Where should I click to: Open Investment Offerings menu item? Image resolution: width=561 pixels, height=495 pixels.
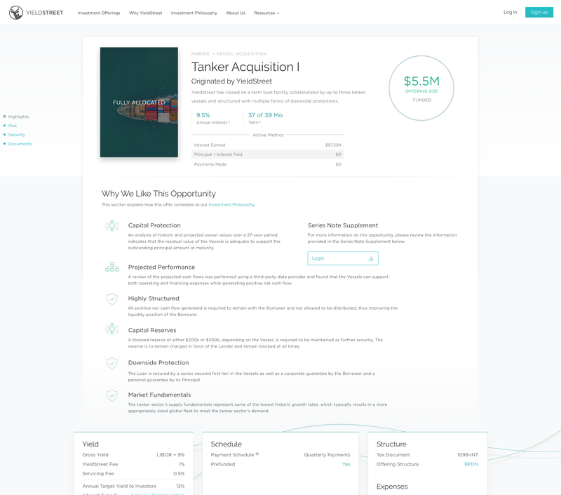click(99, 13)
